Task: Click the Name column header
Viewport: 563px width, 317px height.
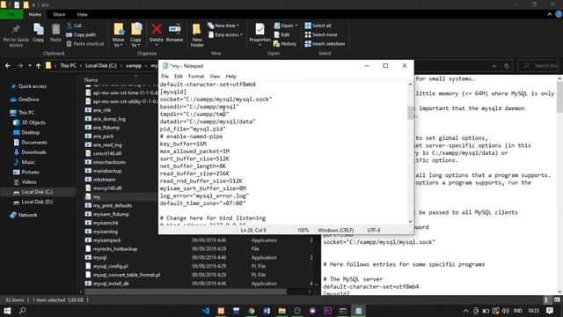Action: pyautogui.click(x=91, y=80)
